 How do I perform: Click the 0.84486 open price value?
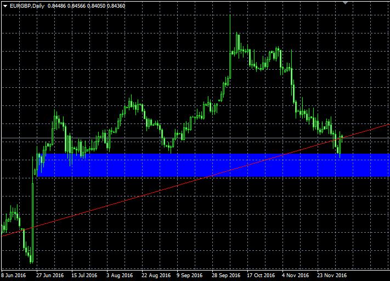click(x=56, y=5)
